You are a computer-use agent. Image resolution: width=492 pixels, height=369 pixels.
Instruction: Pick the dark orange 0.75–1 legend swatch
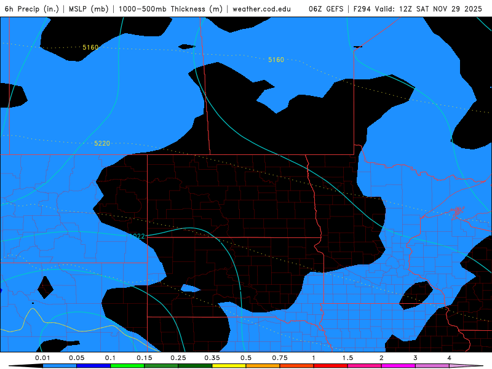pos(296,366)
